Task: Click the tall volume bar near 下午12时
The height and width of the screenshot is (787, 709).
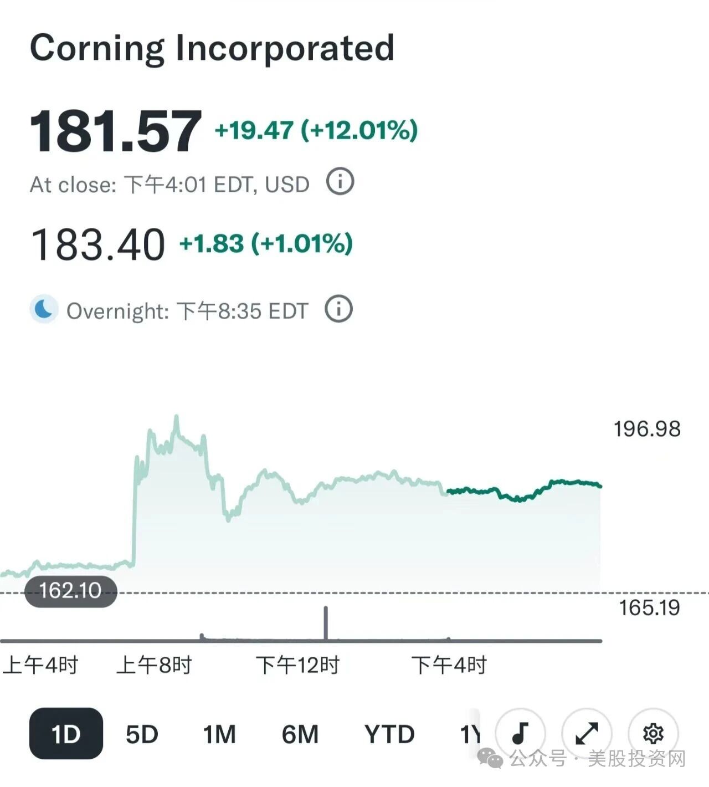Action: 326,623
